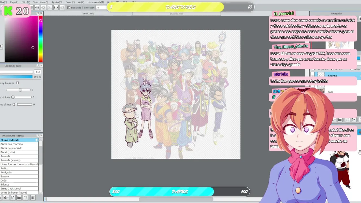Click the duplicate layer icon
This screenshot has height=203, width=361.
click(x=347, y=120)
